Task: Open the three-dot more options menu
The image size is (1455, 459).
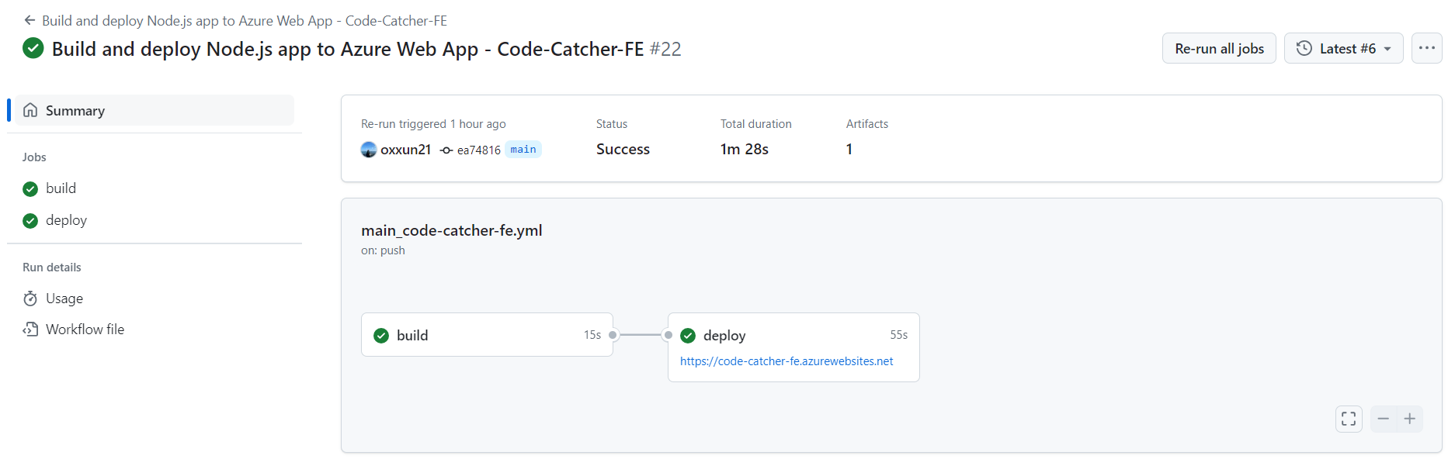Action: pyautogui.click(x=1426, y=48)
